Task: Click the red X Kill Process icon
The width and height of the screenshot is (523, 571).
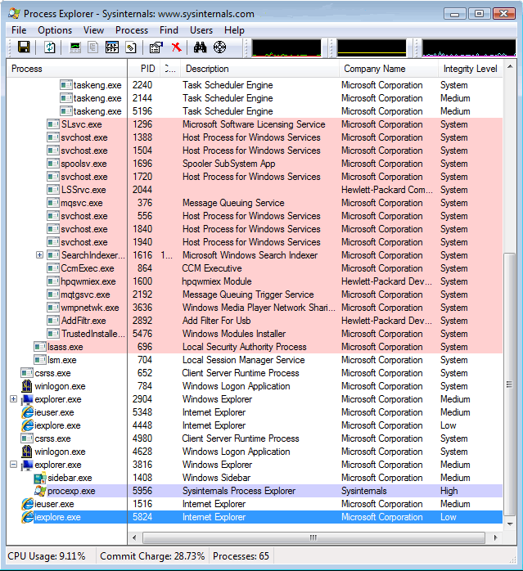Action: (x=177, y=47)
